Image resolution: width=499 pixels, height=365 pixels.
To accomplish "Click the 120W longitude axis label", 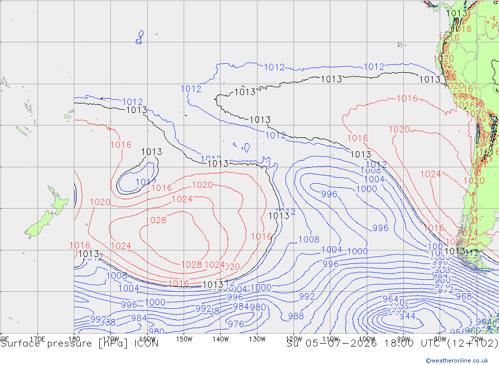I will 294,339.
